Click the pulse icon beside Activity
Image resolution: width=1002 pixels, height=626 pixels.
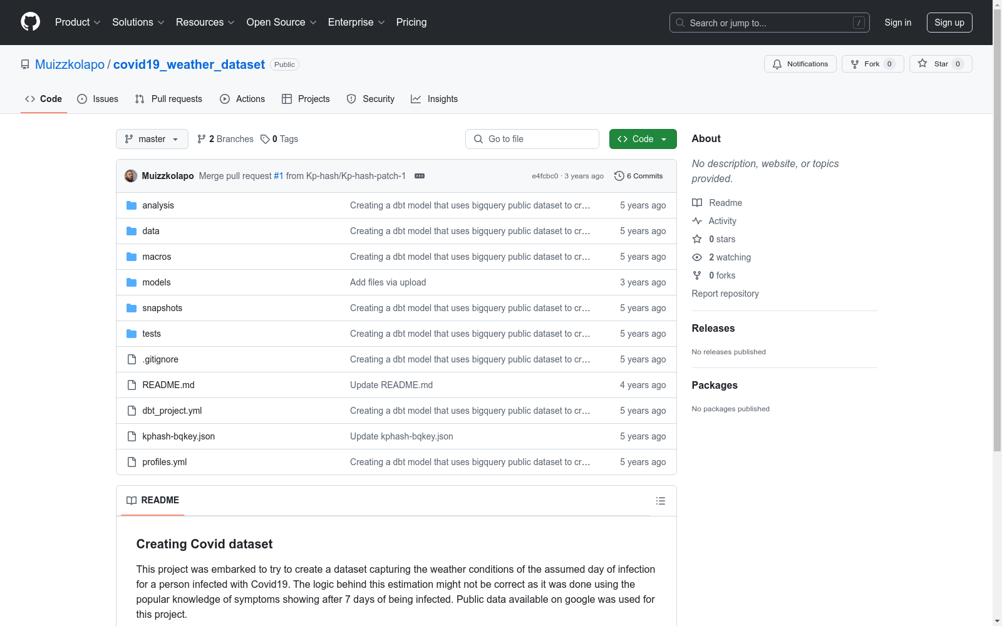697,221
